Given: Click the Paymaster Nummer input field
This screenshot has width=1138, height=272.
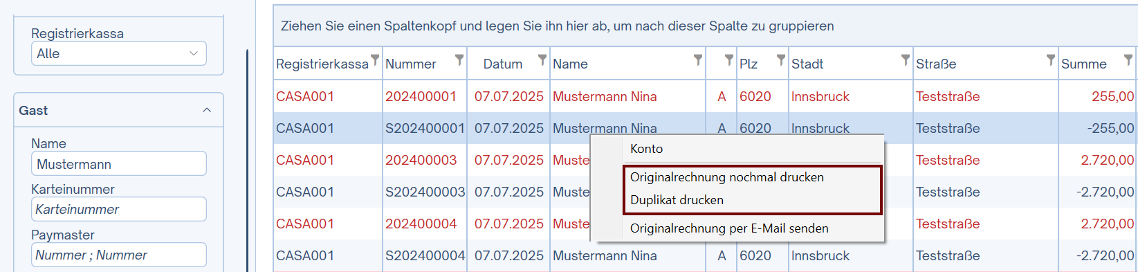Looking at the screenshot, I should coord(119,255).
